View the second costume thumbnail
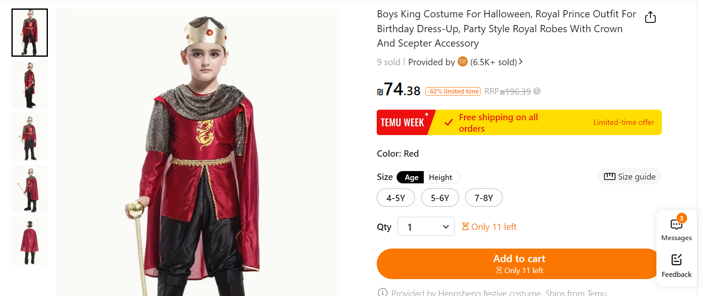Viewport: 703px width, 296px height. [x=30, y=85]
